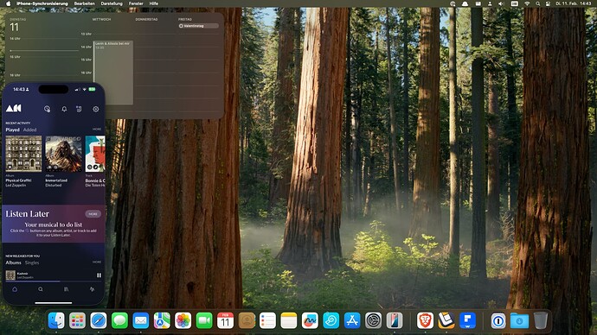Open Control Center in the menu bar
Screen dimensions: 597x335
tap(548, 3)
